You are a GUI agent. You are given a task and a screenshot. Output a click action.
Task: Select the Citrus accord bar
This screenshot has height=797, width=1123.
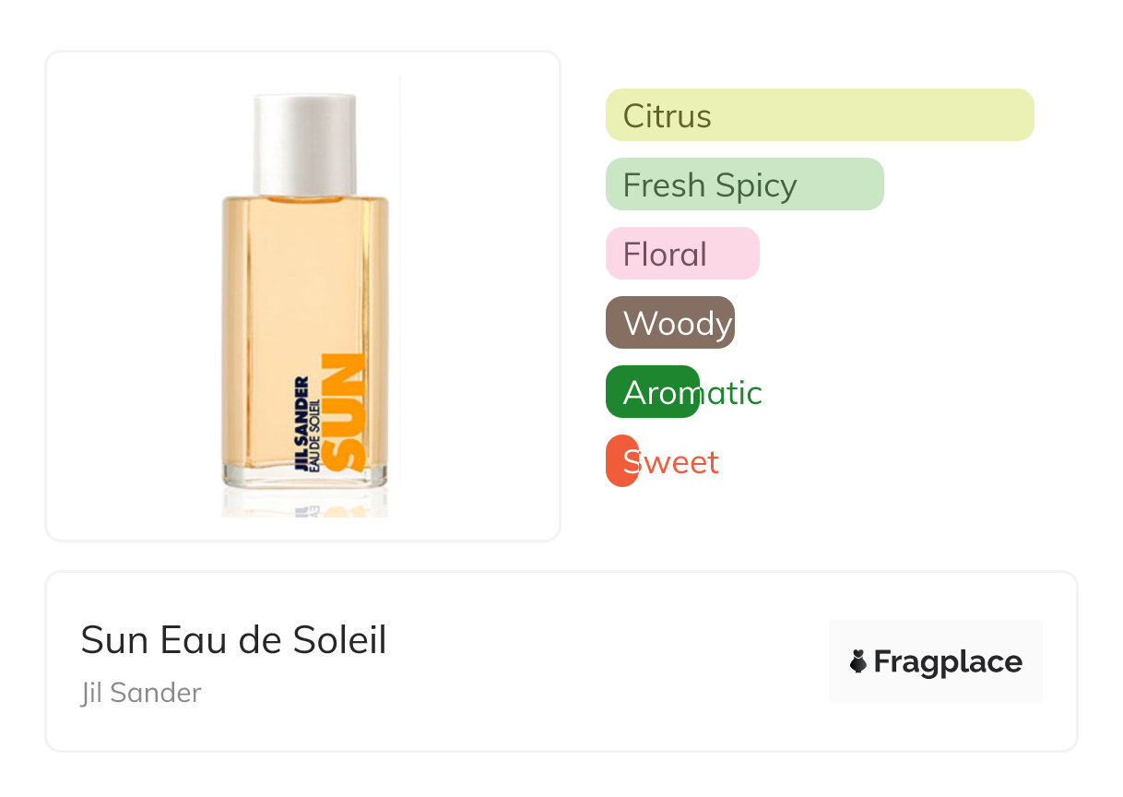(819, 115)
